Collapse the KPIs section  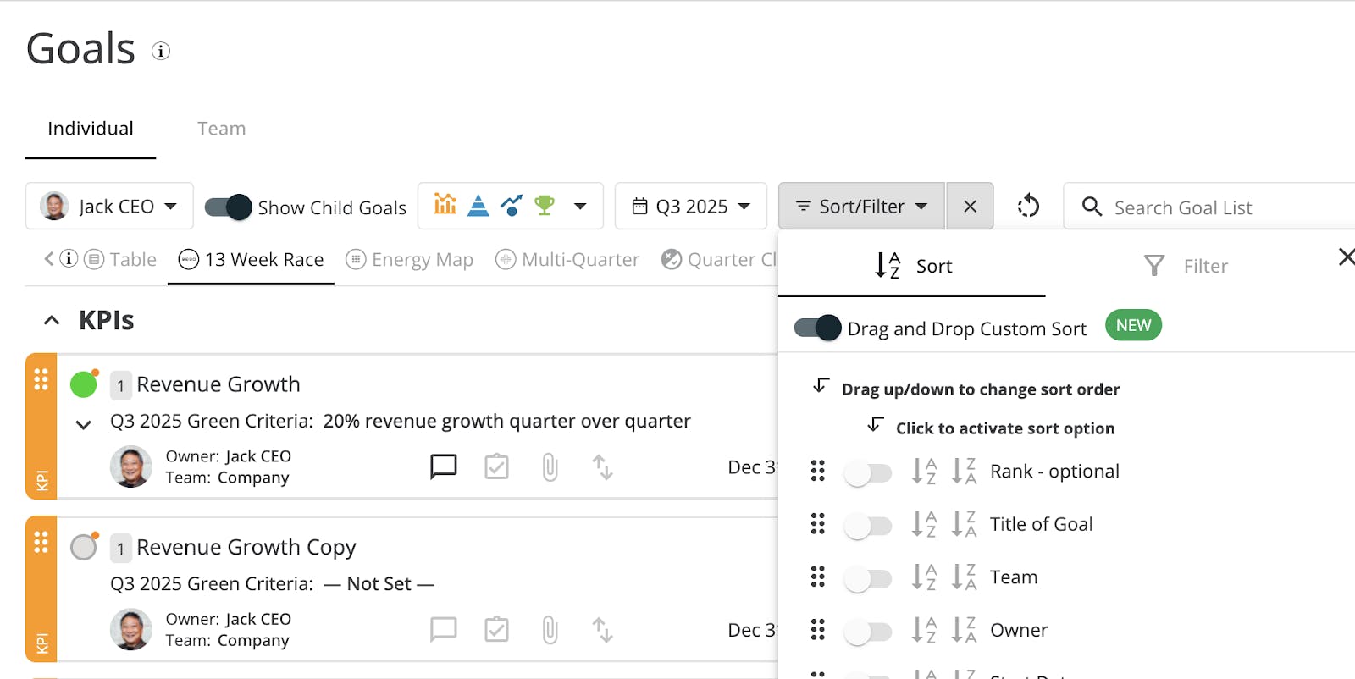(x=52, y=320)
